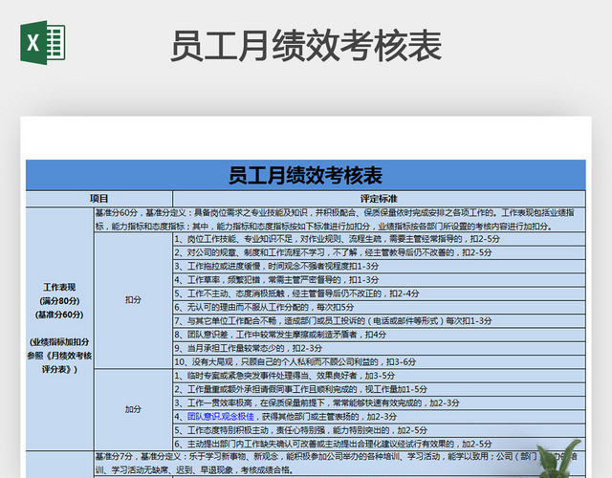Click the 基准分60分 definition row
Image resolution: width=612 pixels, height=478 pixels.
tap(339, 220)
